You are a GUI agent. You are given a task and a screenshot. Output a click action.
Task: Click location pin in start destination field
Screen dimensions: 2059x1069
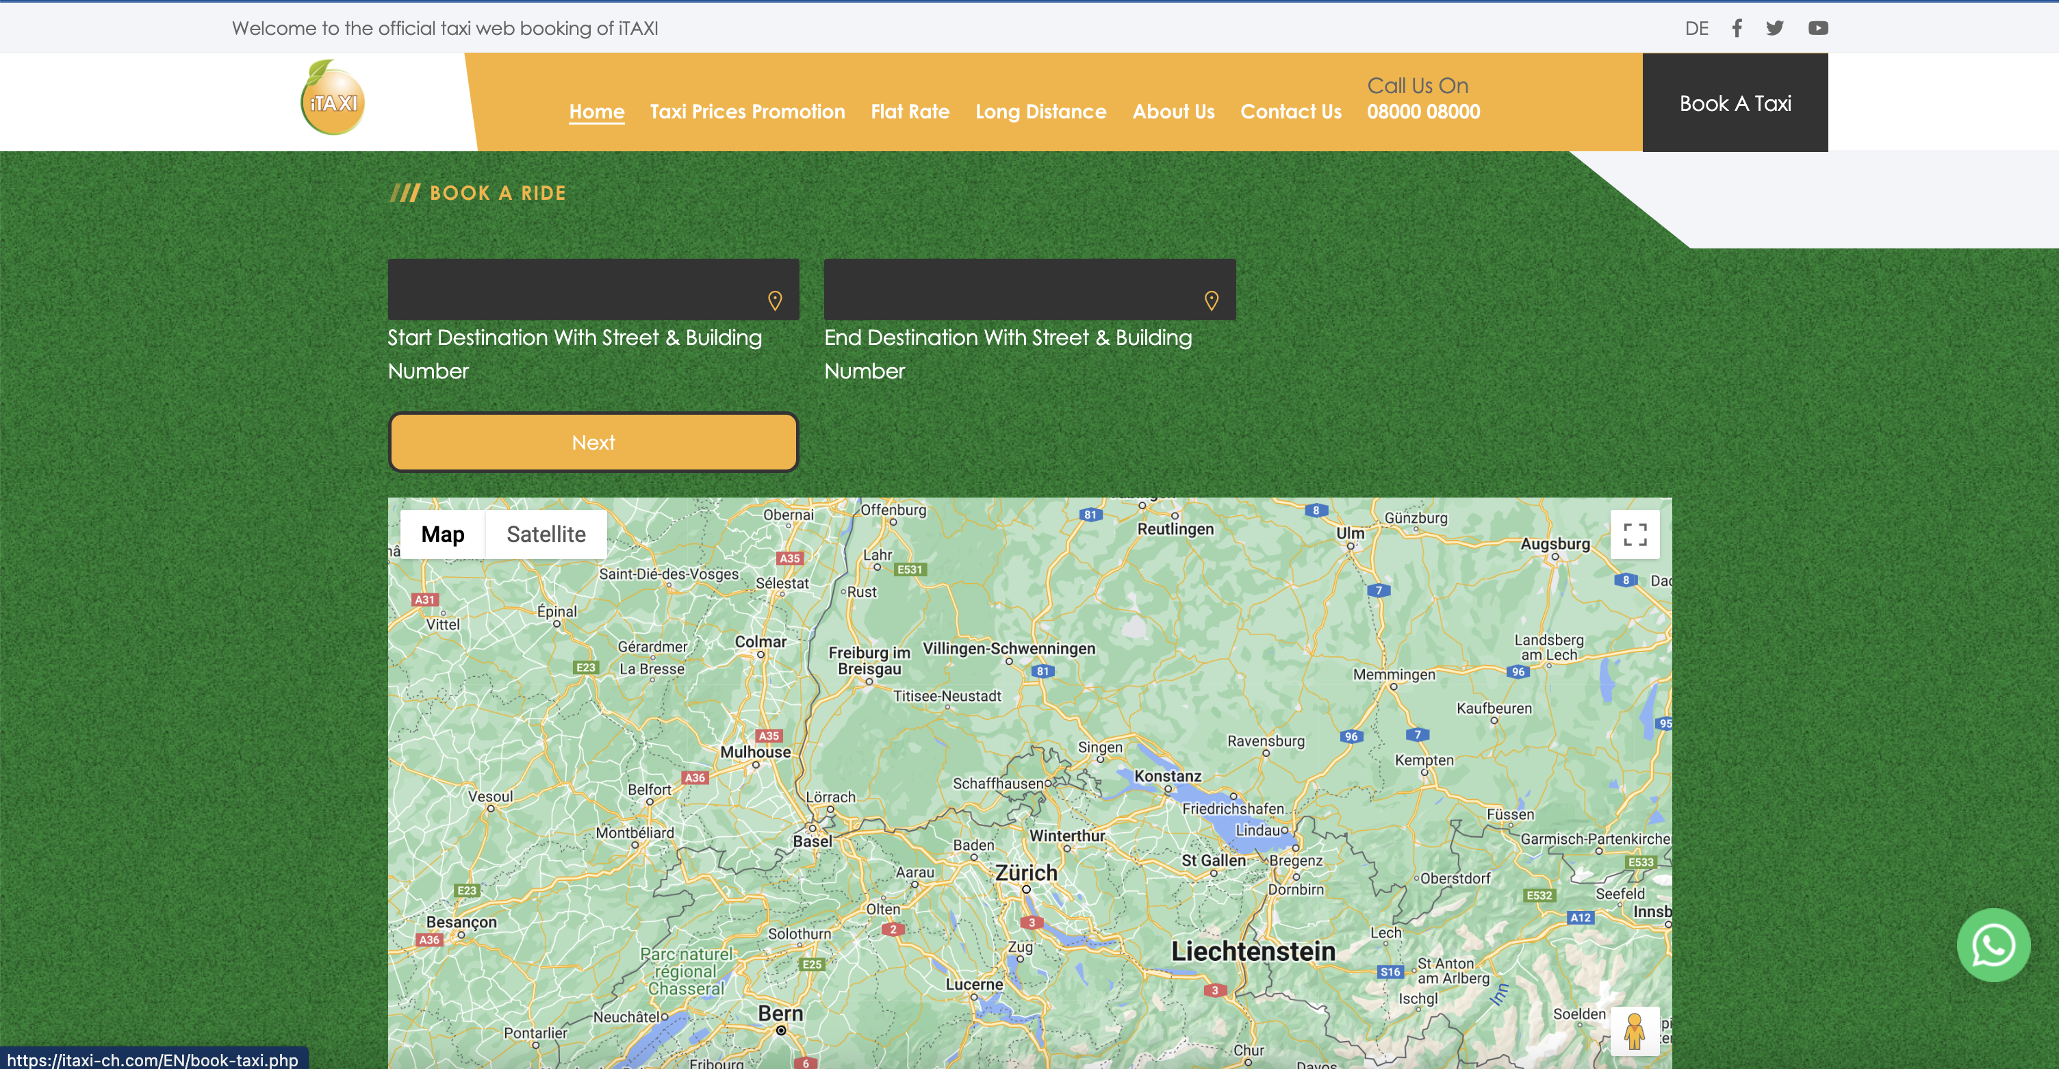tap(775, 300)
